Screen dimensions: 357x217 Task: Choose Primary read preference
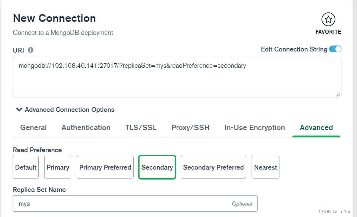pos(58,167)
